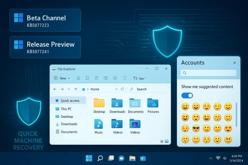Click the Share icon in File Explorer toolbar
Viewport: 248px width, 165px height.
click(x=115, y=78)
